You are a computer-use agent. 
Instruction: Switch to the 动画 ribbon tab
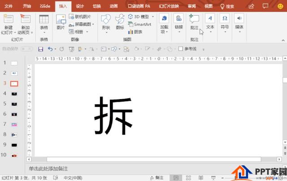[x=113, y=6]
